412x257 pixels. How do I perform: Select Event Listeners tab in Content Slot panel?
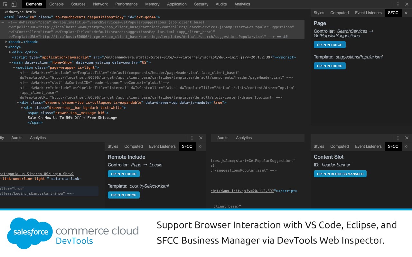click(x=368, y=146)
